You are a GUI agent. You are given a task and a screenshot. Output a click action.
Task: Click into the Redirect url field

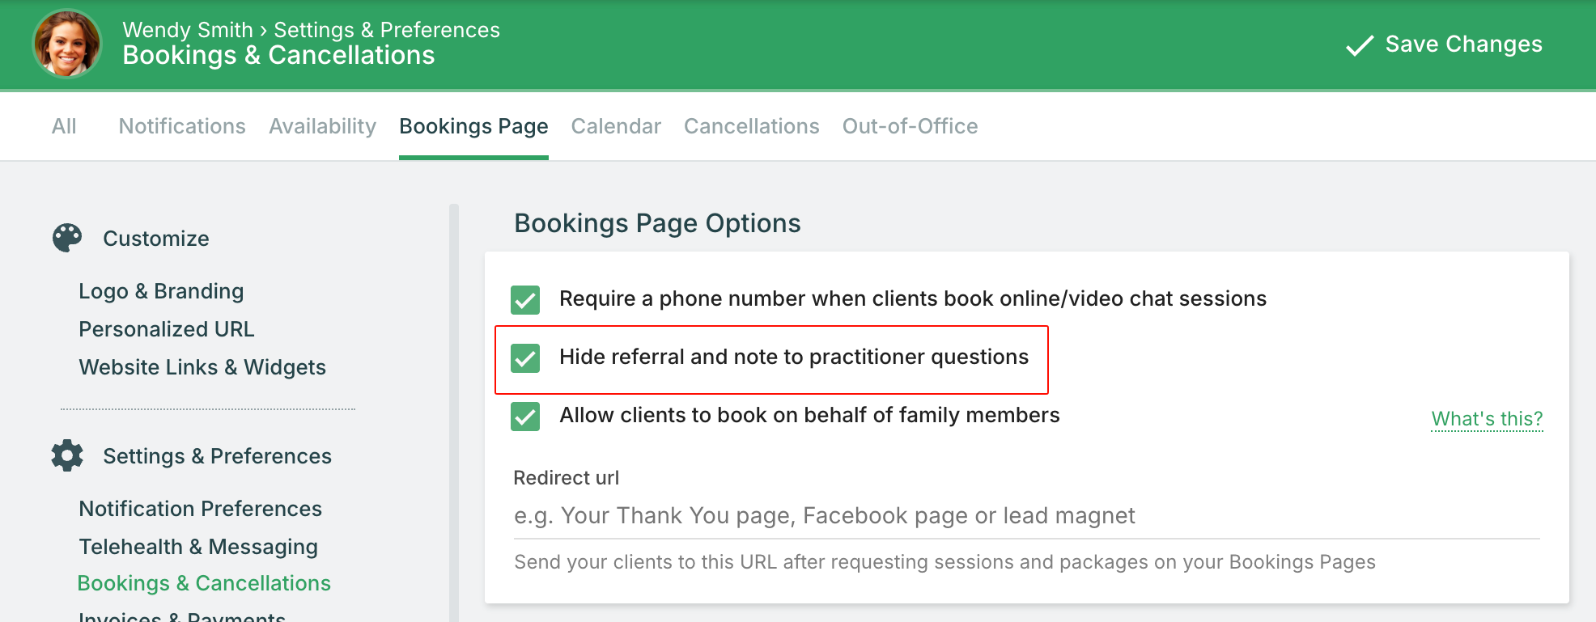1026,516
